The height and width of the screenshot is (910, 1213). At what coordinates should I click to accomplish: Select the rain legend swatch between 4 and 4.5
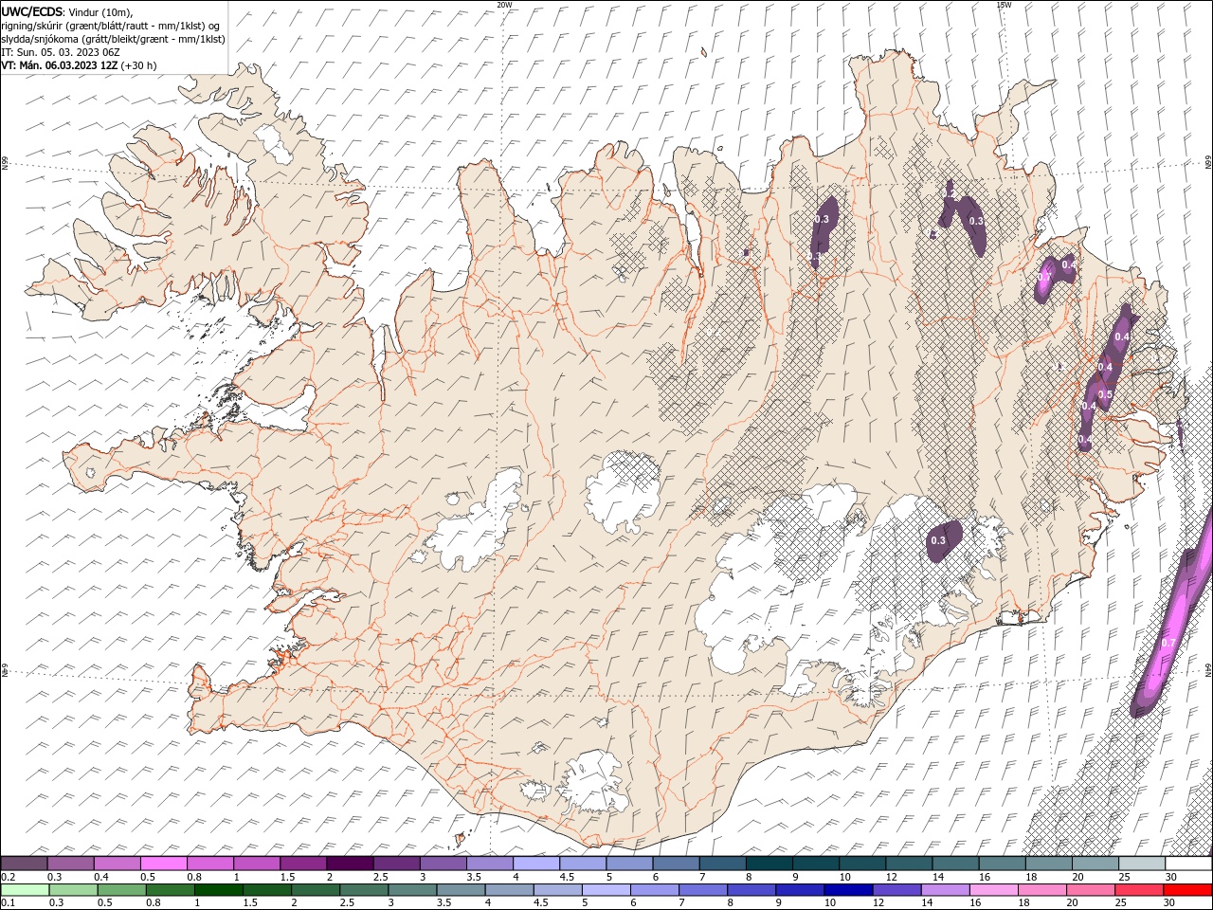click(x=508, y=889)
